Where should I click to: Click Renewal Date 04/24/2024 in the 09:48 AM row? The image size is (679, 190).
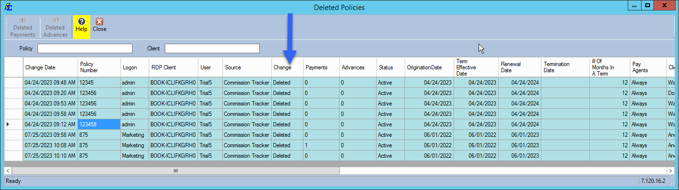(520, 83)
